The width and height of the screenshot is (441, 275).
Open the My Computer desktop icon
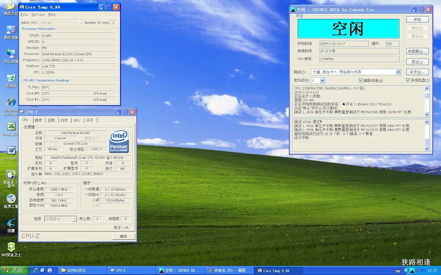tap(10, 30)
